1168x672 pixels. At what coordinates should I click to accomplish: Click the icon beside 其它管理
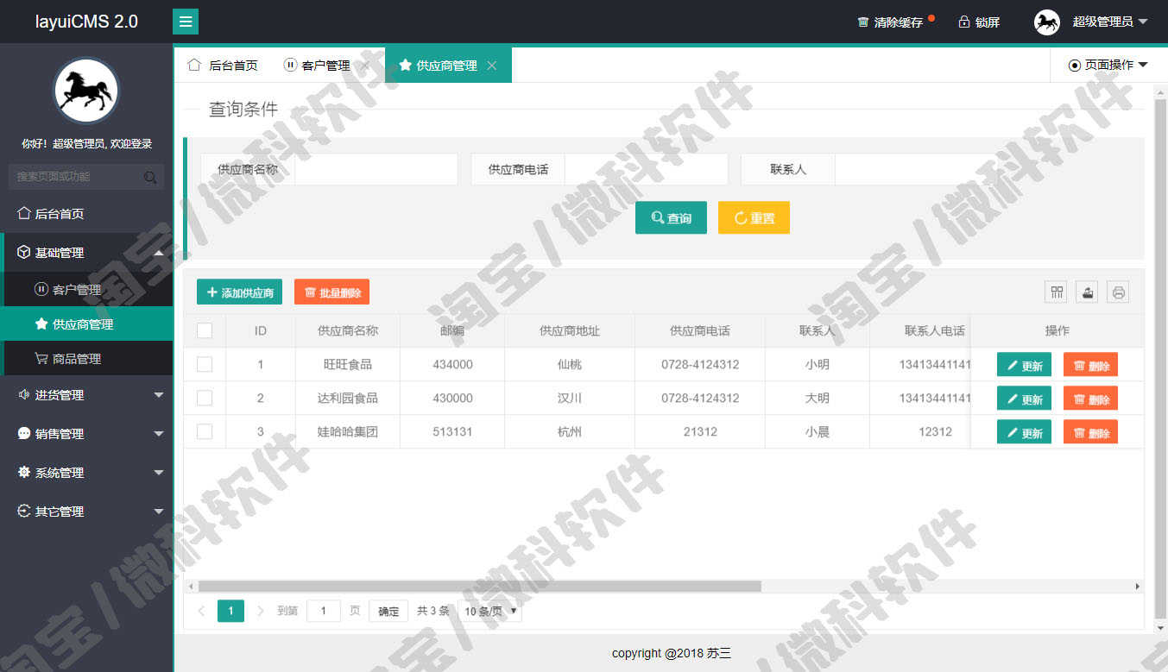24,511
